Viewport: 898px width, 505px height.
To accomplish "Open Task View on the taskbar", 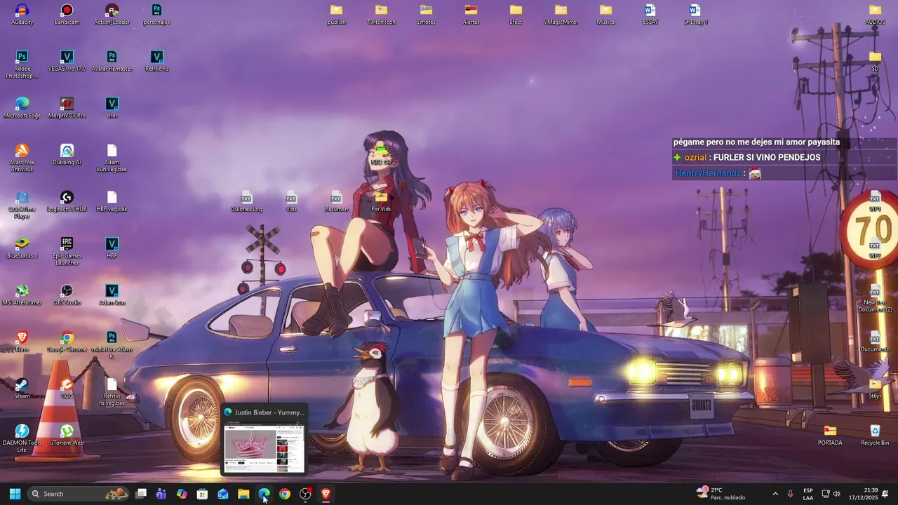I will 140,494.
